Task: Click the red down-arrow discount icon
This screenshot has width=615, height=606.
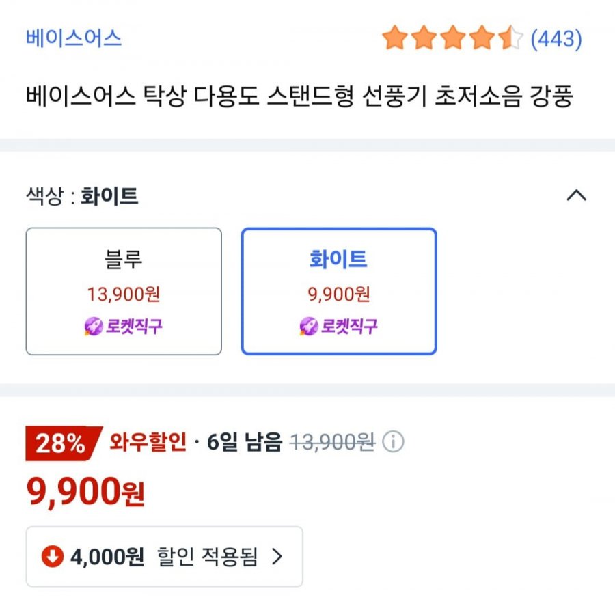Action: point(53,556)
